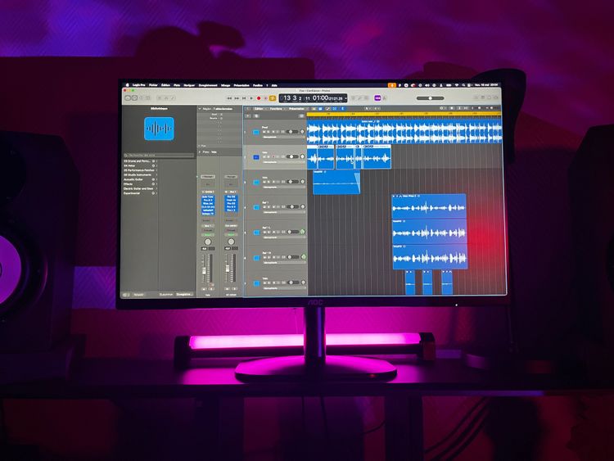The height and width of the screenshot is (461, 614).
Task: Expand Electric Guitar and Bass library category
Action: click(x=156, y=188)
